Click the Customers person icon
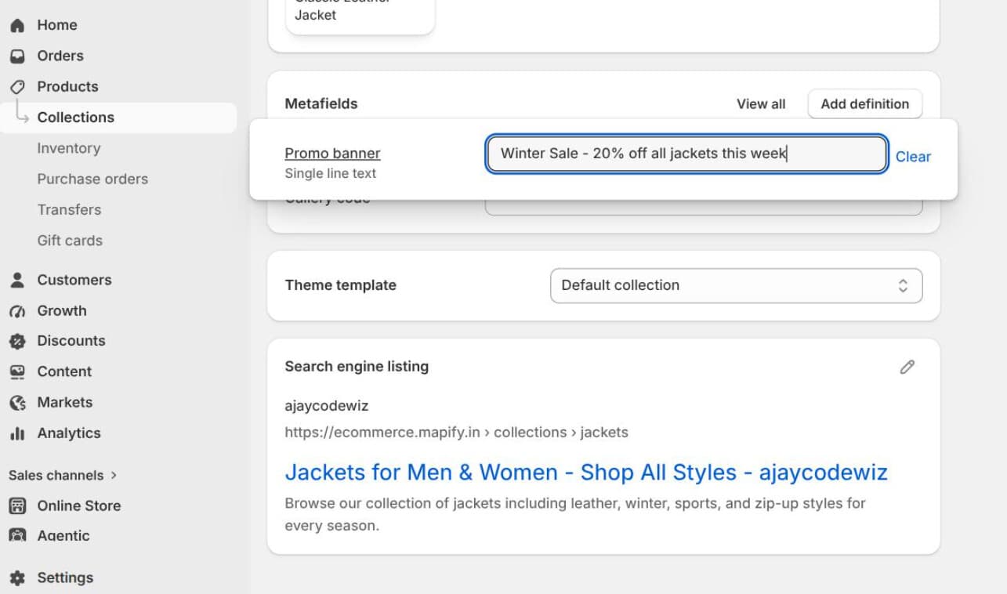This screenshot has width=1007, height=594. [17, 280]
